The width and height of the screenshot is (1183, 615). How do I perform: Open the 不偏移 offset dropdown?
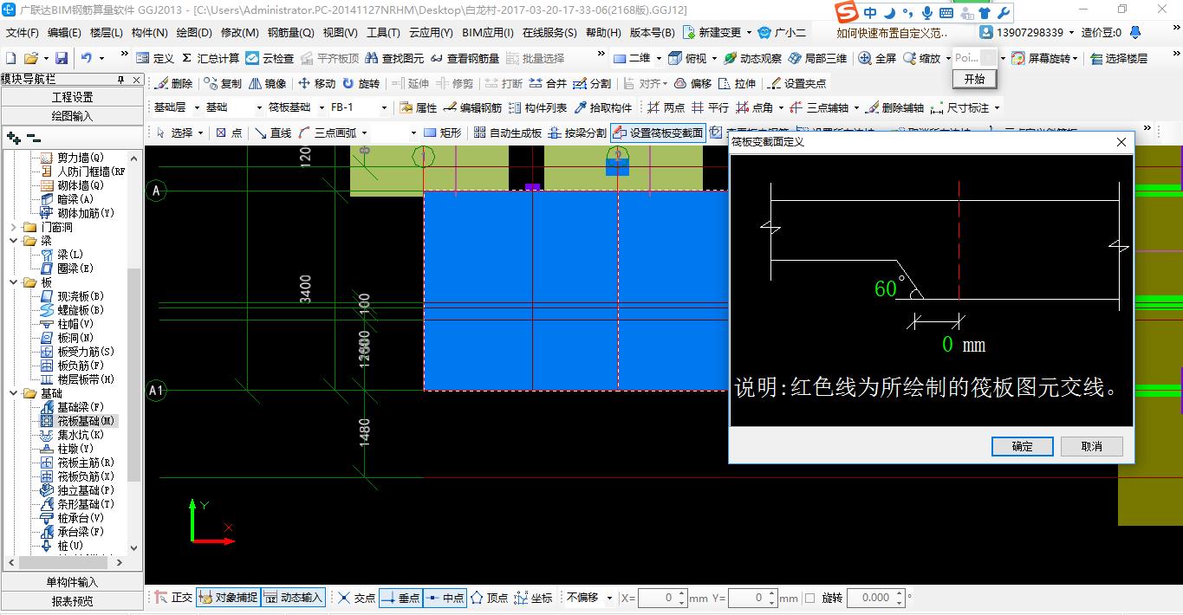(x=609, y=598)
